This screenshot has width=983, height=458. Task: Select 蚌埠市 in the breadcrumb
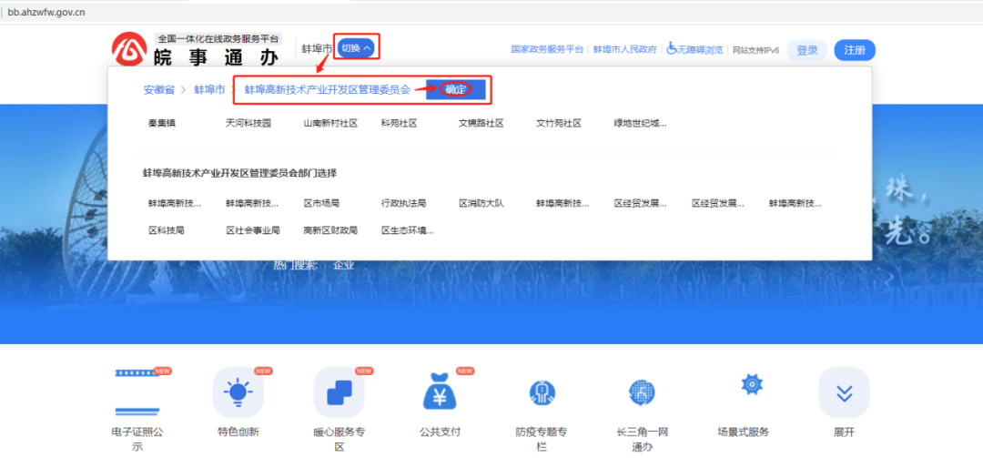tap(209, 90)
